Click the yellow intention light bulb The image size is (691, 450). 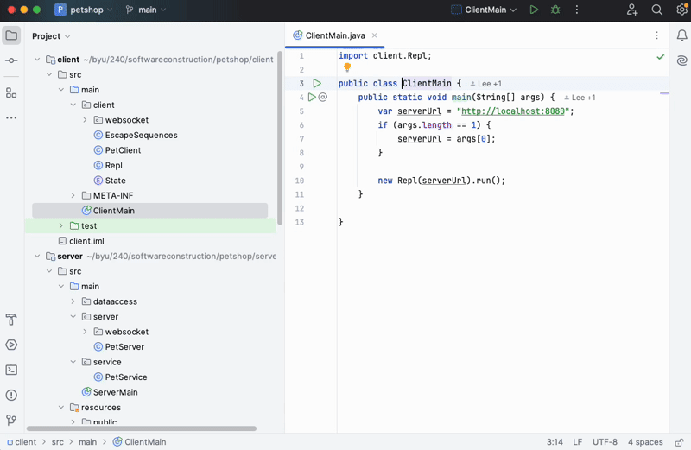point(347,67)
